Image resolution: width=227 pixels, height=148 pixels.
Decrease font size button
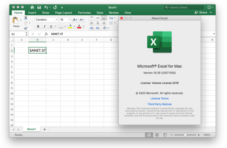coord(81,20)
